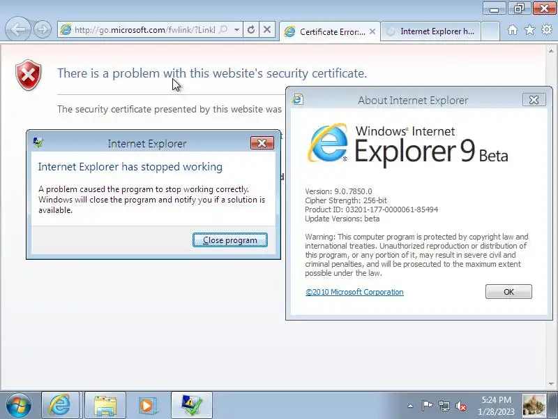
Task: Open Windows Explorer folder on taskbar
Action: point(105,406)
